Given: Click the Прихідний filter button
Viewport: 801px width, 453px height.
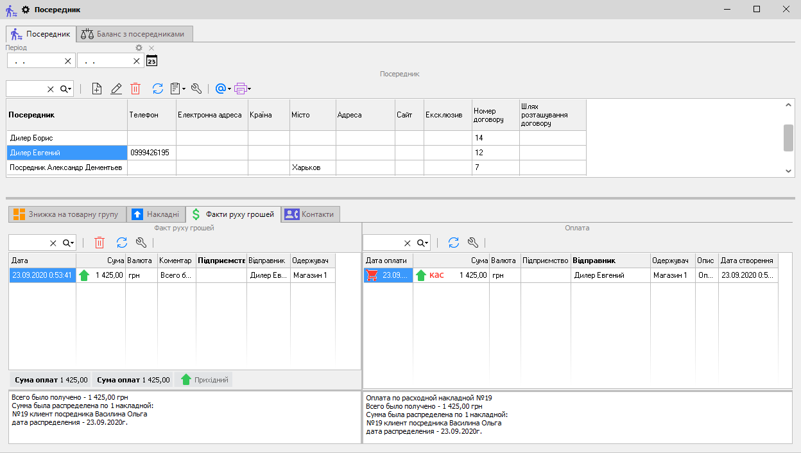Looking at the screenshot, I should [x=205, y=380].
